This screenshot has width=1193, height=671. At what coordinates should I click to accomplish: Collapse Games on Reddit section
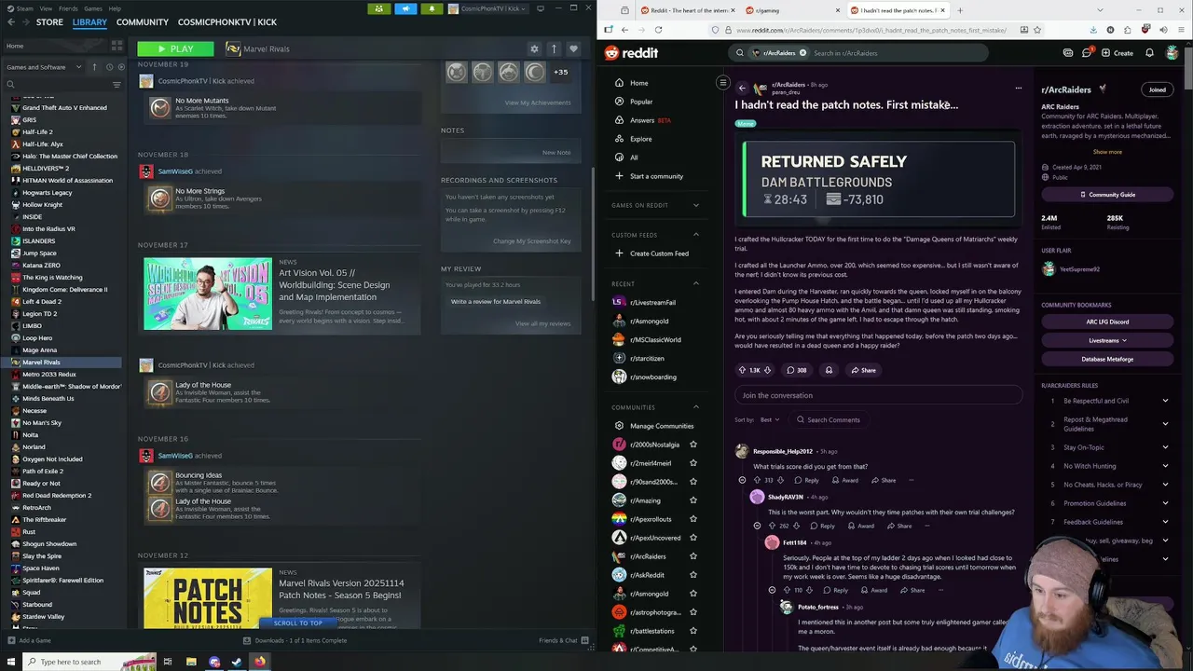point(695,205)
